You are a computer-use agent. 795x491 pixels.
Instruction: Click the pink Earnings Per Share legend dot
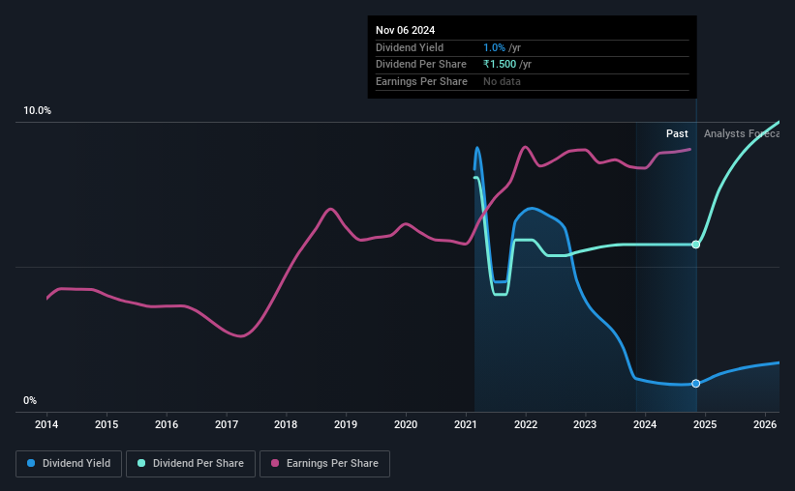pos(275,463)
